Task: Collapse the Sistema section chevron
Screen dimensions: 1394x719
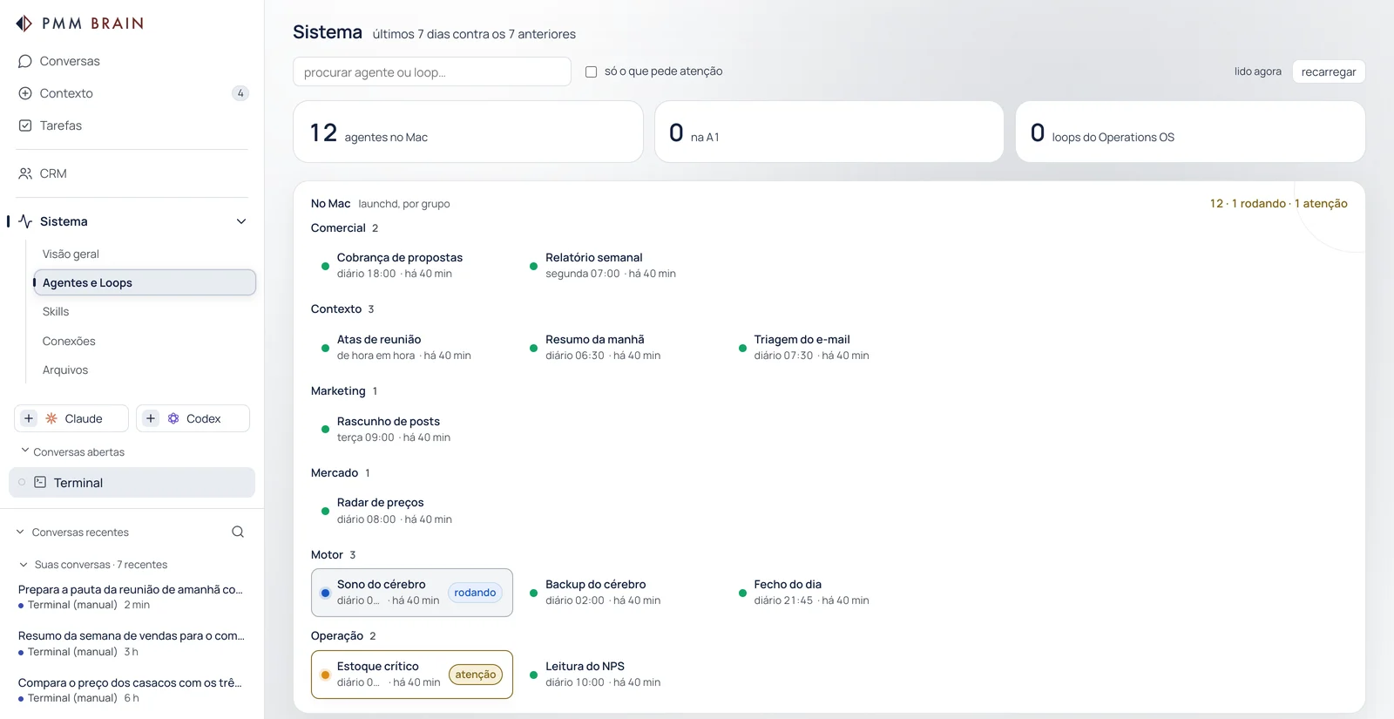Action: coord(241,221)
